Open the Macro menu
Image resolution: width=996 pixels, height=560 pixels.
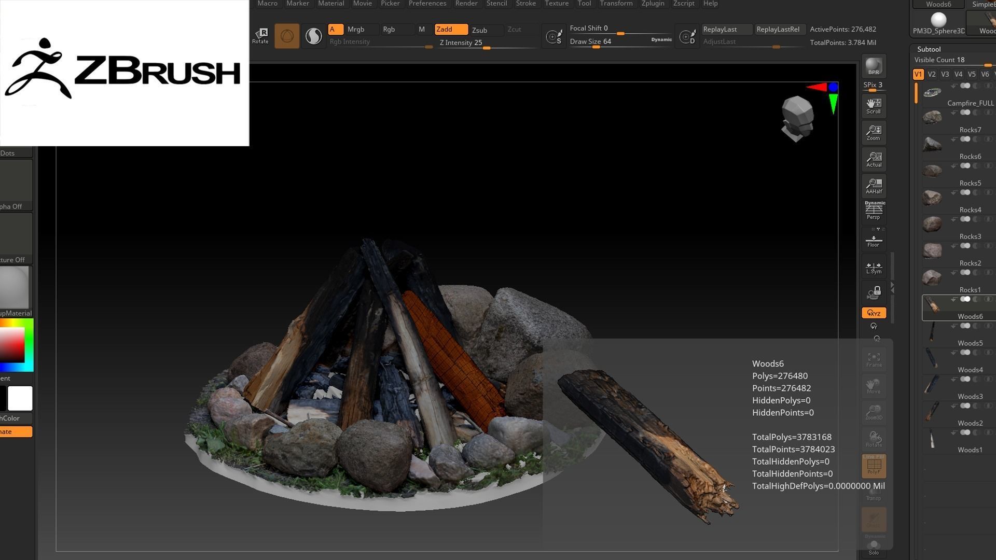[267, 4]
